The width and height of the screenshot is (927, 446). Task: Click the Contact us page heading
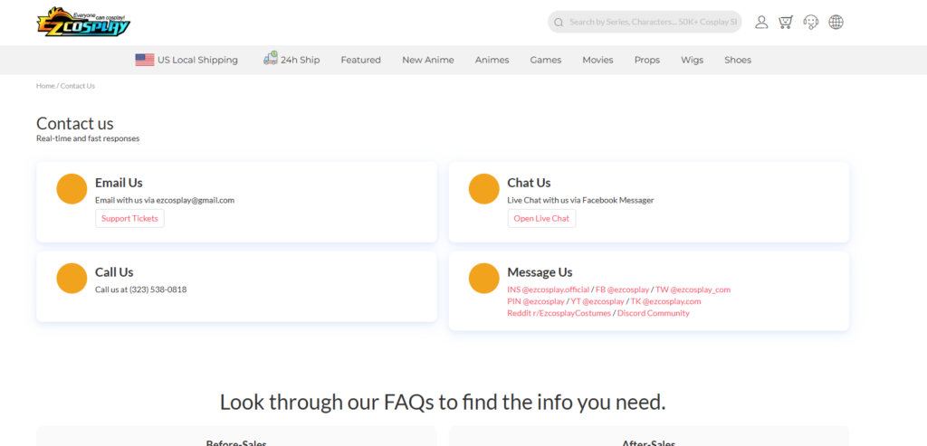(x=75, y=123)
